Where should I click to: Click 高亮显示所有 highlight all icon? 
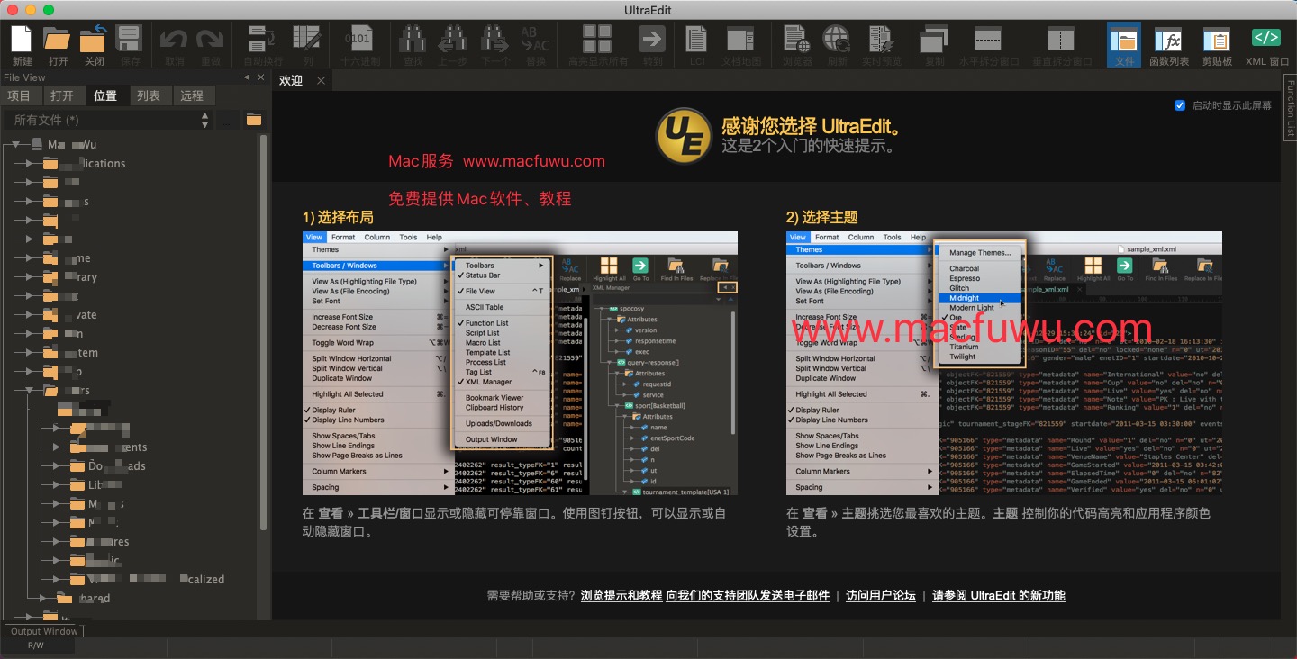pyautogui.click(x=597, y=45)
